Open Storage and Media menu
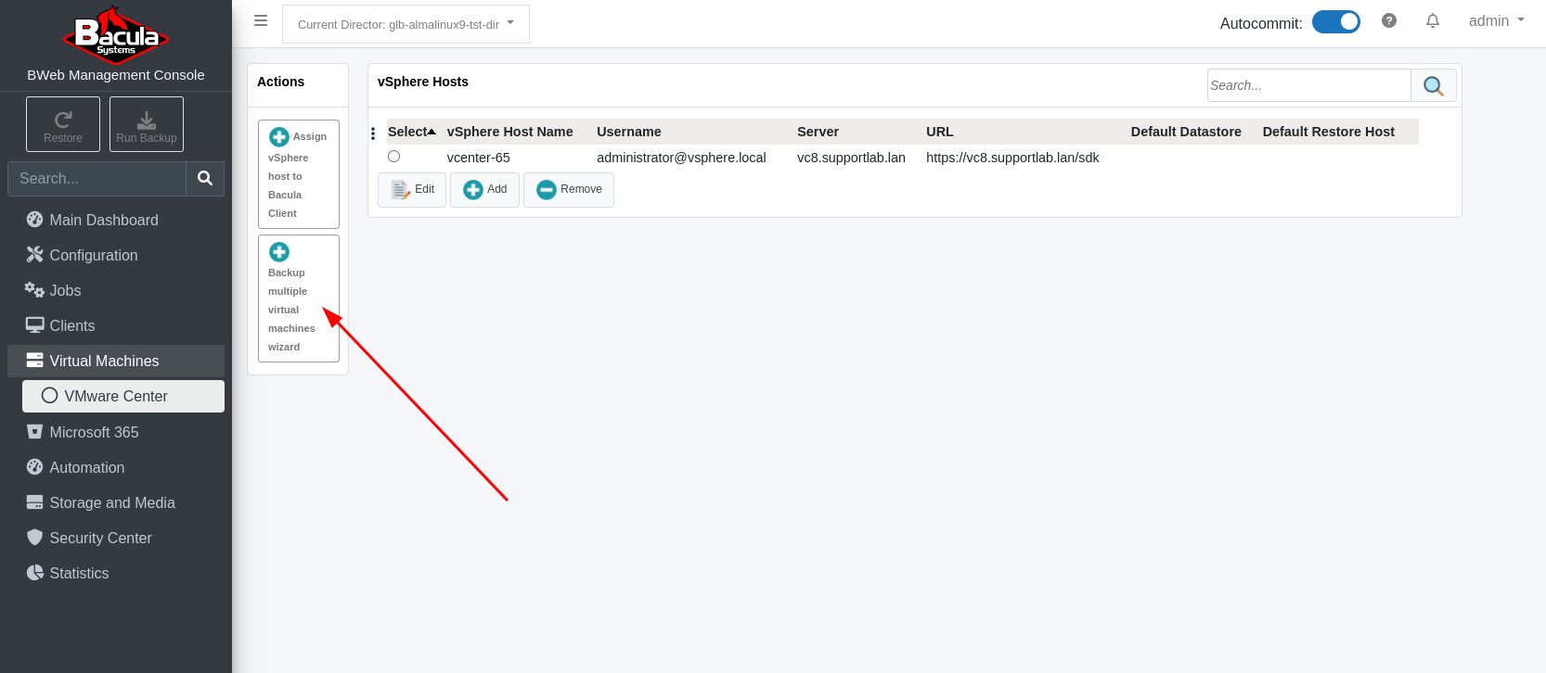 [x=116, y=502]
